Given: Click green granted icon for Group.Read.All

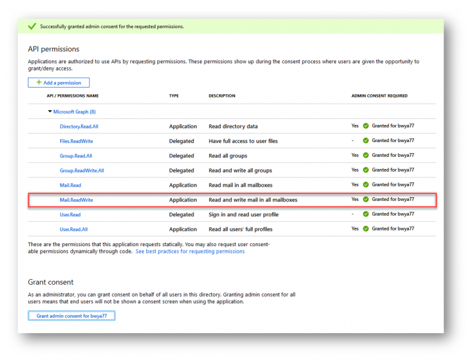Looking at the screenshot, I should point(366,155).
